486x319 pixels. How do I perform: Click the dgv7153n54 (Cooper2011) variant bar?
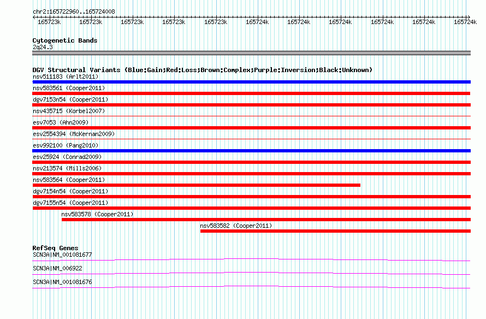251,105
